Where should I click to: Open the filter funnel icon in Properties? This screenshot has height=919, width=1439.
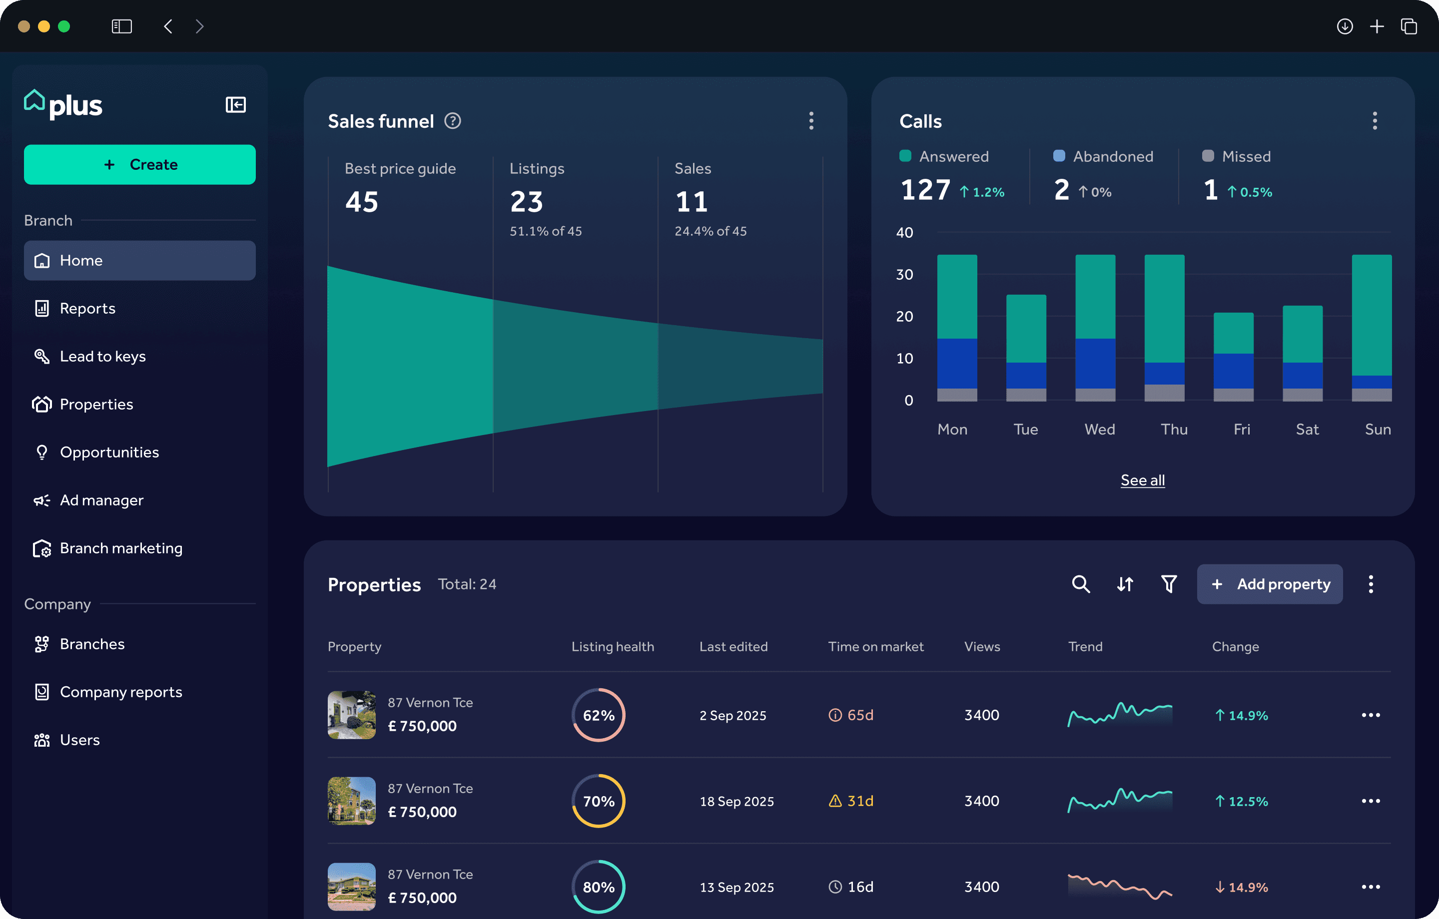(x=1169, y=584)
